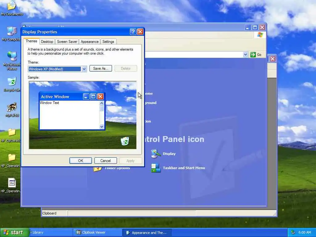Open My Documents desktop icon
This screenshot has width=316, height=237.
pyautogui.click(x=12, y=6)
